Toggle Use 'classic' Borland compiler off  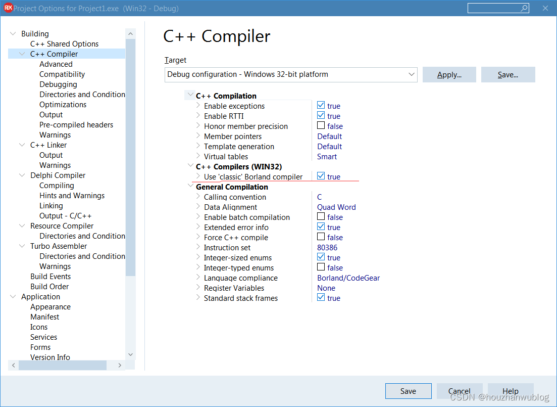[320, 176]
